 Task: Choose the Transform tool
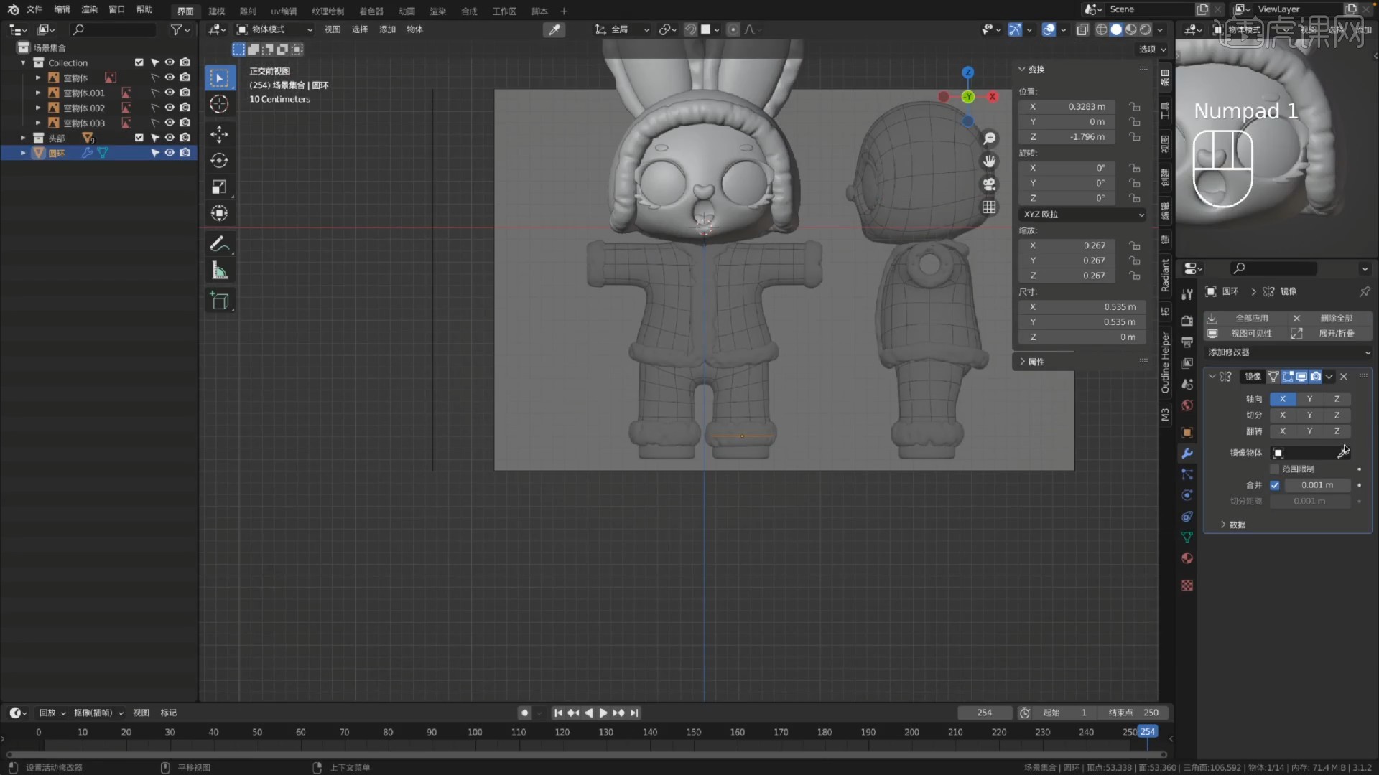click(x=220, y=214)
